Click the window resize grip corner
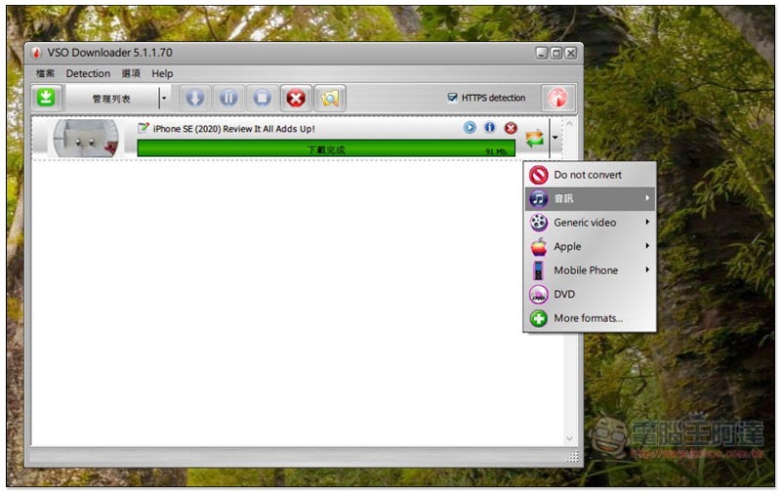The height and width of the screenshot is (493, 781). (573, 456)
